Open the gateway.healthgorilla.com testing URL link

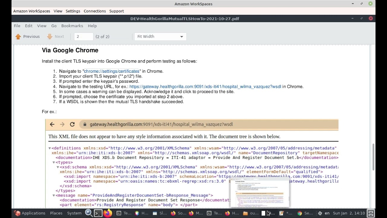coord(205,87)
